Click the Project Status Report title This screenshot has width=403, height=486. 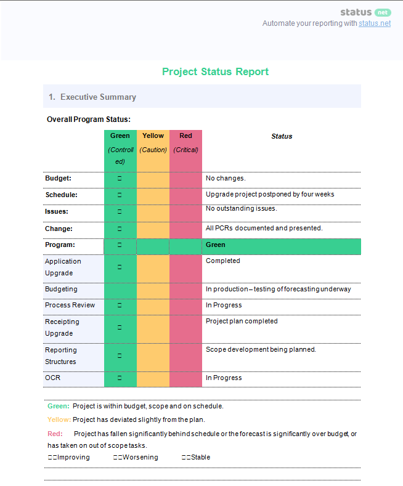coord(216,71)
